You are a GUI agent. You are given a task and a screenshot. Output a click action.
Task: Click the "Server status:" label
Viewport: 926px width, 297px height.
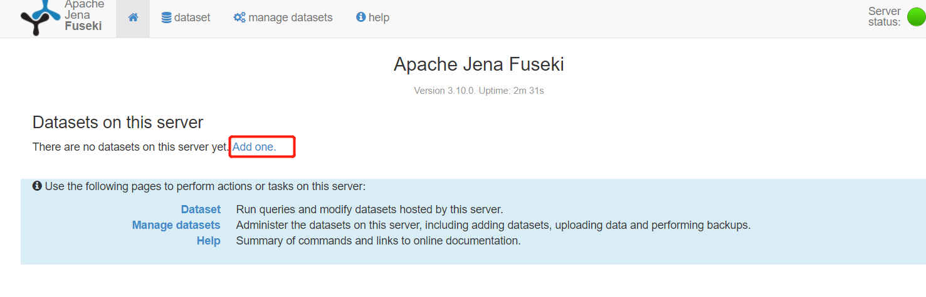[884, 17]
